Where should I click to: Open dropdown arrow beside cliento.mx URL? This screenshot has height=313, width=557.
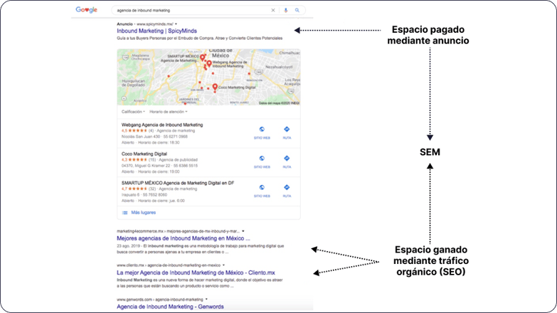pyautogui.click(x=223, y=265)
